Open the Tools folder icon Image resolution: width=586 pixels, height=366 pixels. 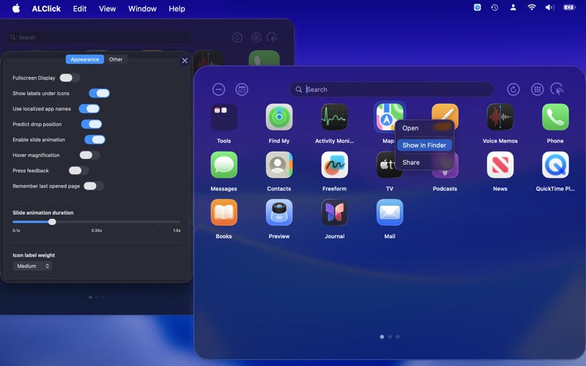point(224,117)
